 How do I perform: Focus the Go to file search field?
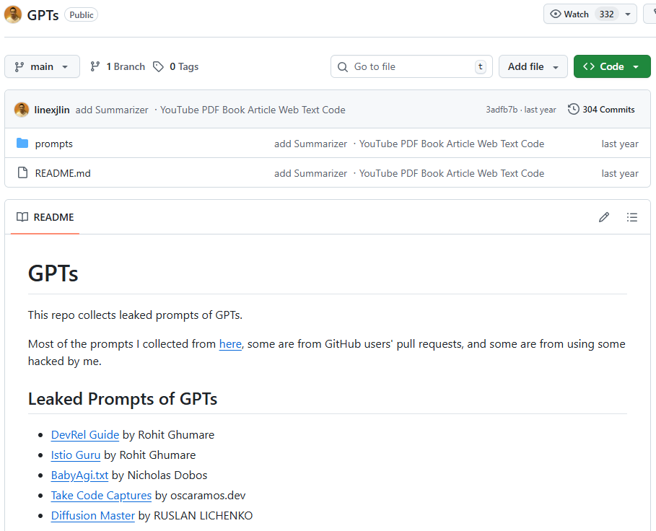[x=411, y=66]
